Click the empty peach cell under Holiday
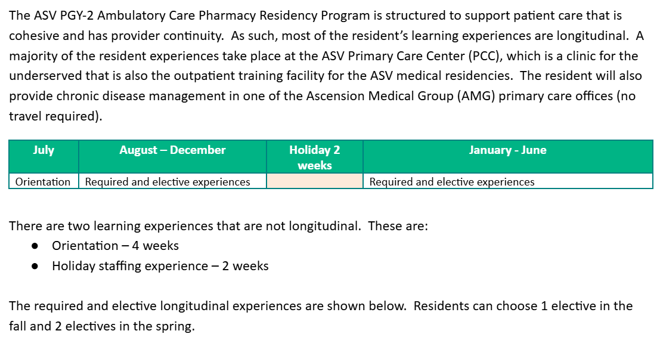Image resolution: width=660 pixels, height=340 pixels. coord(314,182)
